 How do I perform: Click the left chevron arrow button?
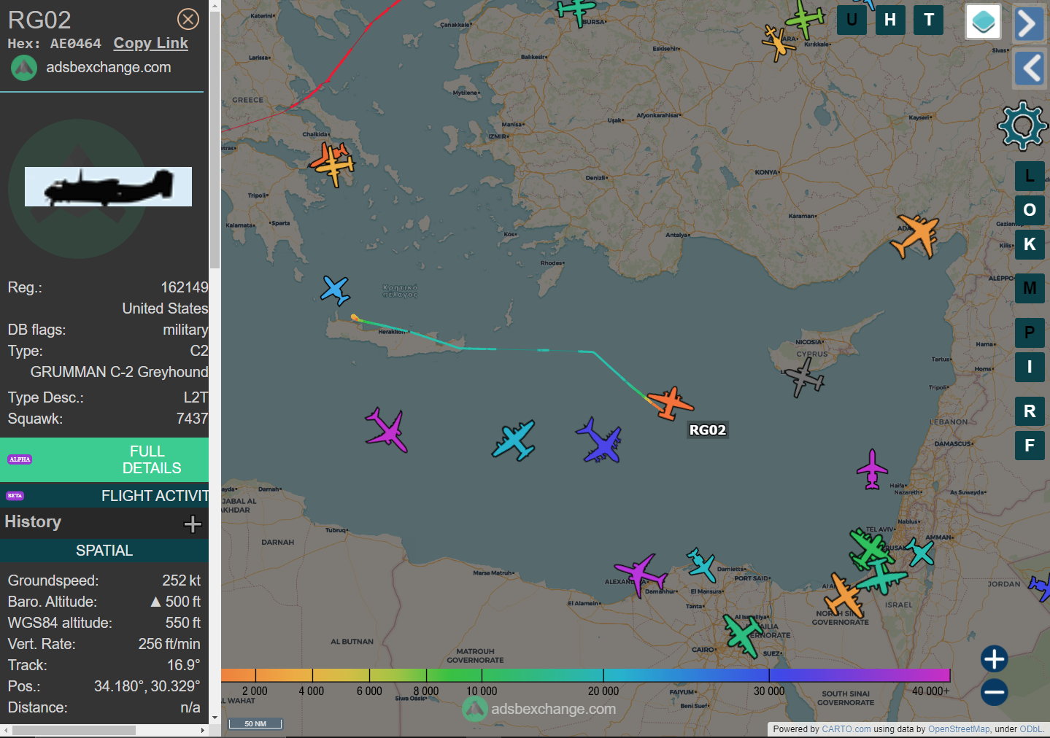(1030, 69)
